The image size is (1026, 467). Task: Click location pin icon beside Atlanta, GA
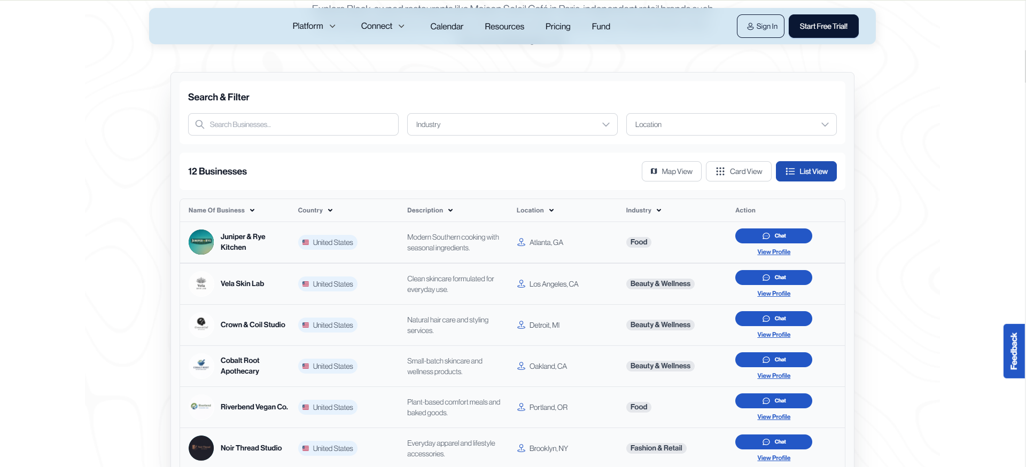[521, 242]
